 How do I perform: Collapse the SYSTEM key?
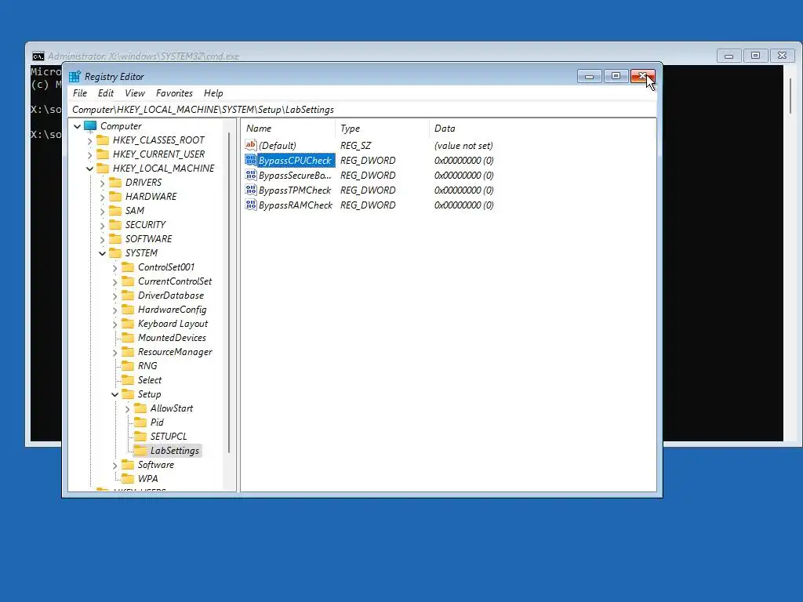pyautogui.click(x=103, y=253)
